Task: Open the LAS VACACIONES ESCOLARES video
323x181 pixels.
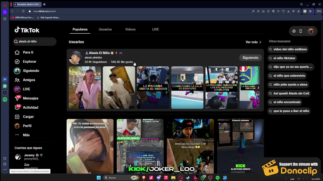Action: [222, 87]
